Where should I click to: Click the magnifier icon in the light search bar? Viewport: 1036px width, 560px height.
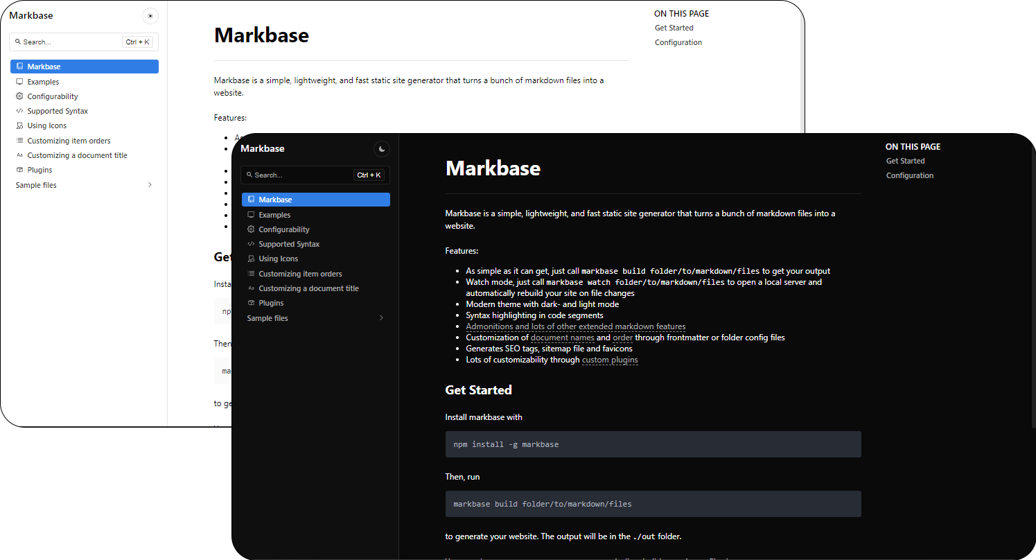point(18,42)
